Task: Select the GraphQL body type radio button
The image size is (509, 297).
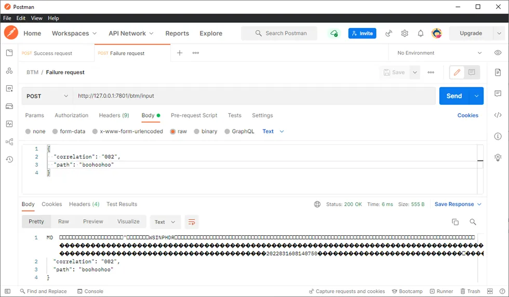Action: click(227, 131)
